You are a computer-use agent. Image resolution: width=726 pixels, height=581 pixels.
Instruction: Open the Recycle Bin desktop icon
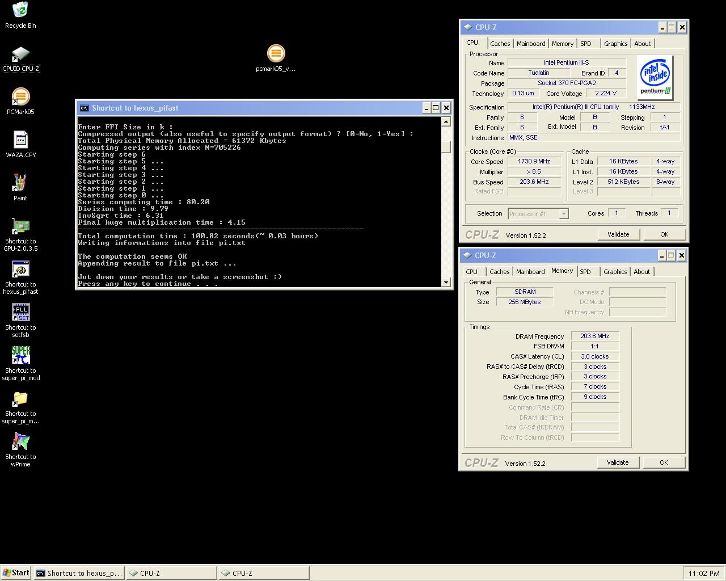click(x=20, y=10)
